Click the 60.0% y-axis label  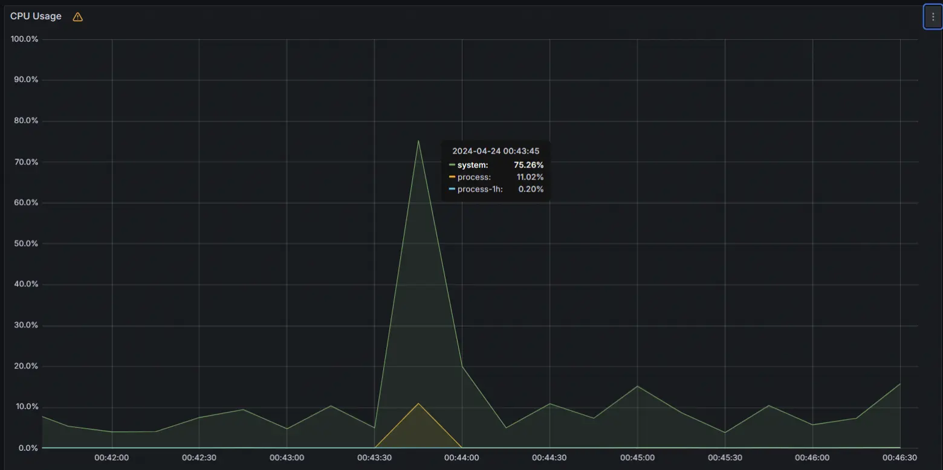26,202
